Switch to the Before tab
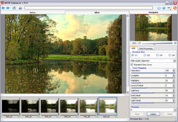The height and width of the screenshot is (122, 178). (33, 13)
